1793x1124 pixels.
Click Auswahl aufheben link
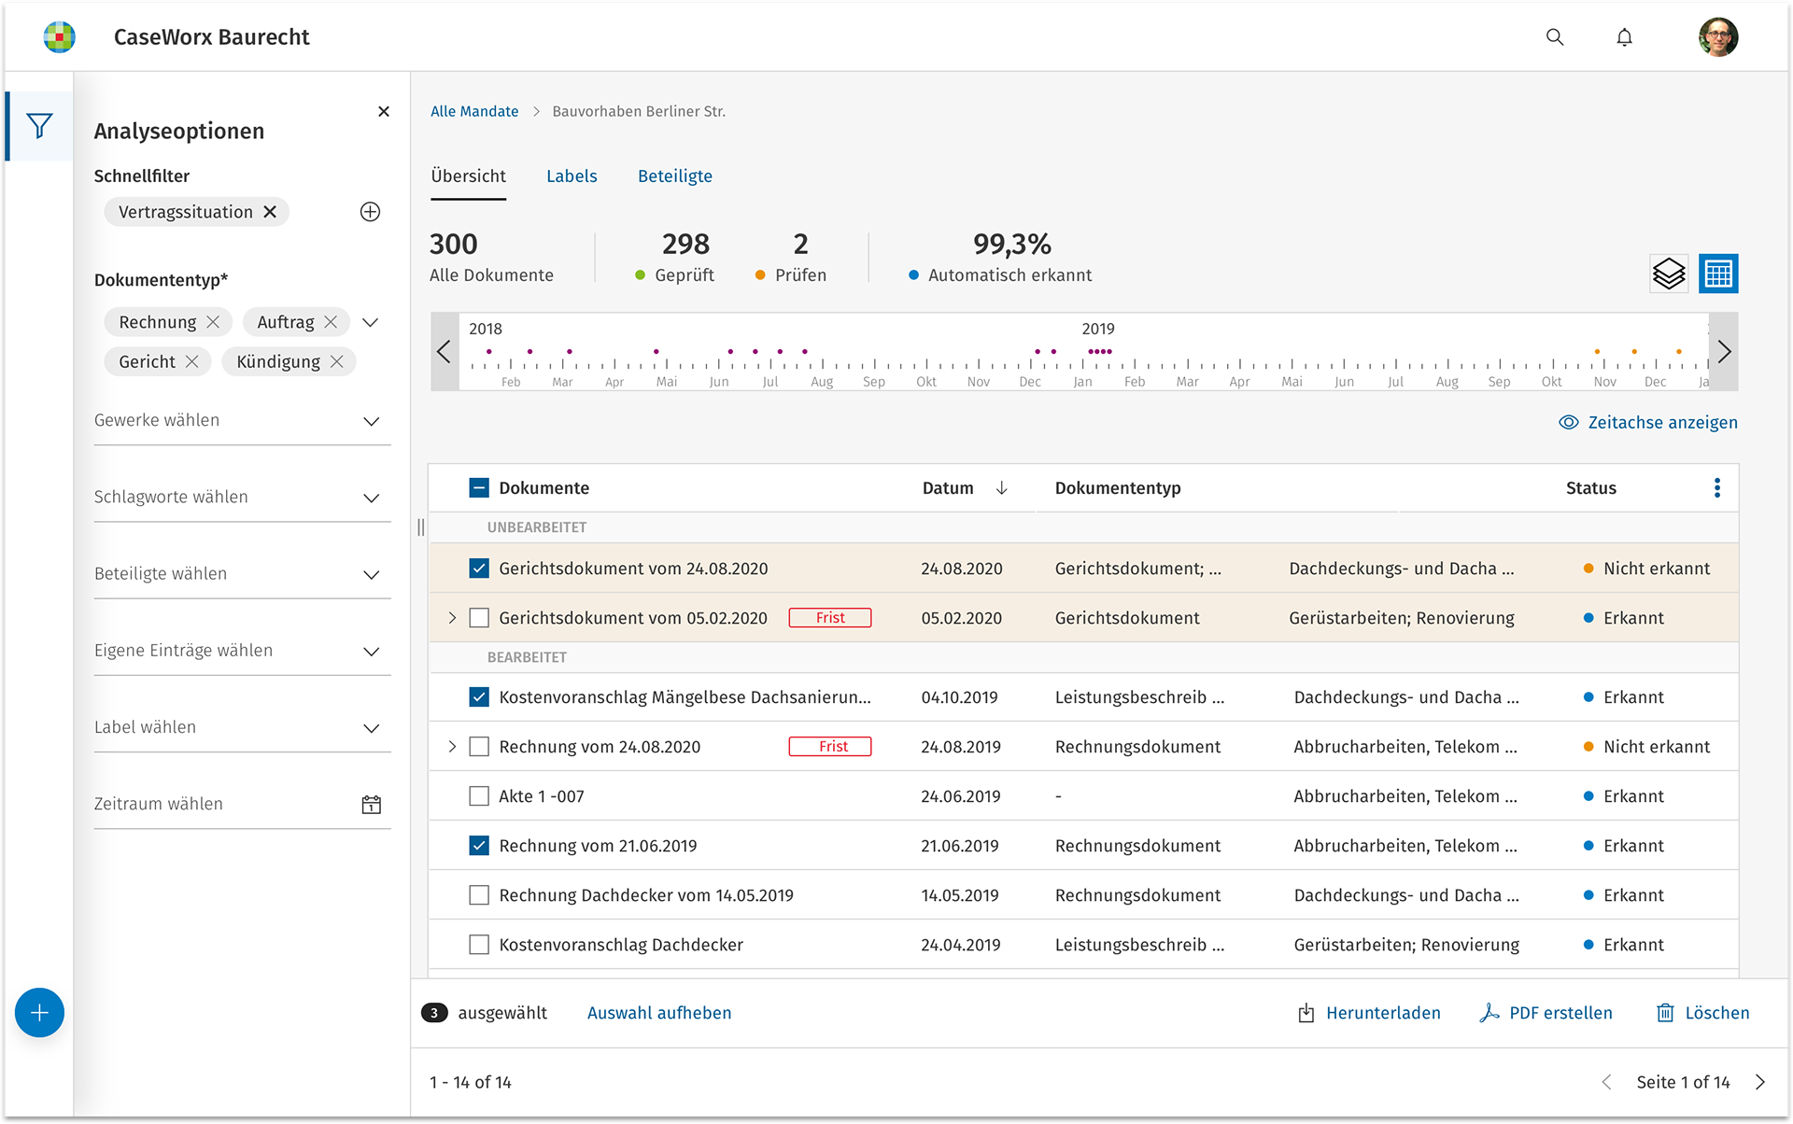tap(659, 1013)
